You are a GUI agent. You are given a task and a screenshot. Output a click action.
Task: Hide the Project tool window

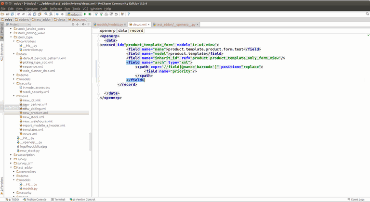(89, 24)
